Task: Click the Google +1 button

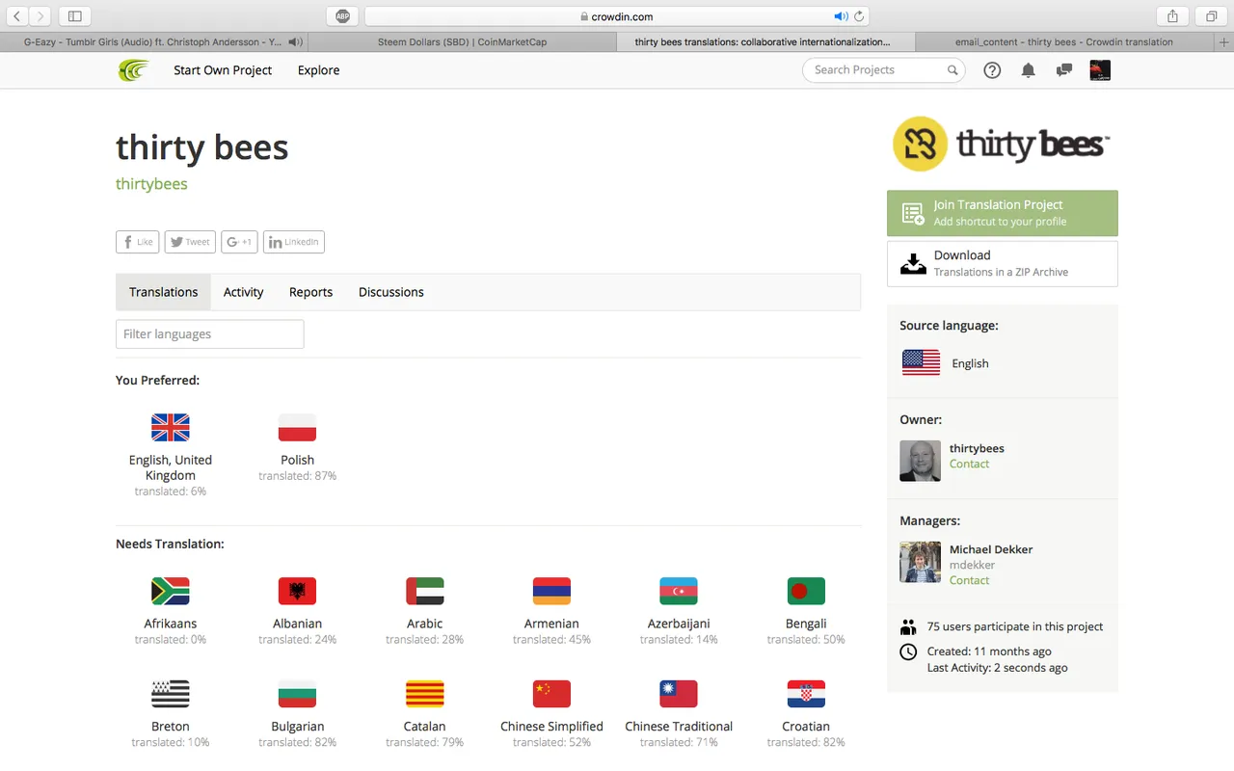Action: tap(239, 242)
